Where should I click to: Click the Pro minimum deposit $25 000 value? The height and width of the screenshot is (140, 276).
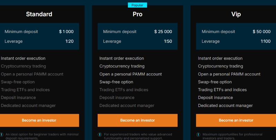(x=163, y=32)
